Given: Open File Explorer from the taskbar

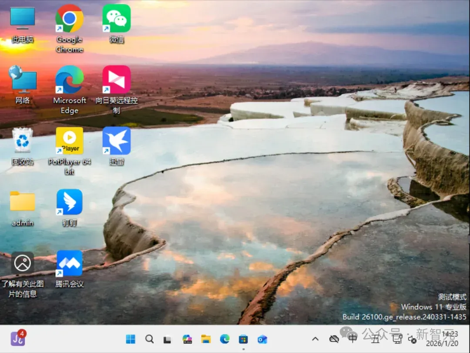Looking at the screenshot, I should click(x=205, y=339).
